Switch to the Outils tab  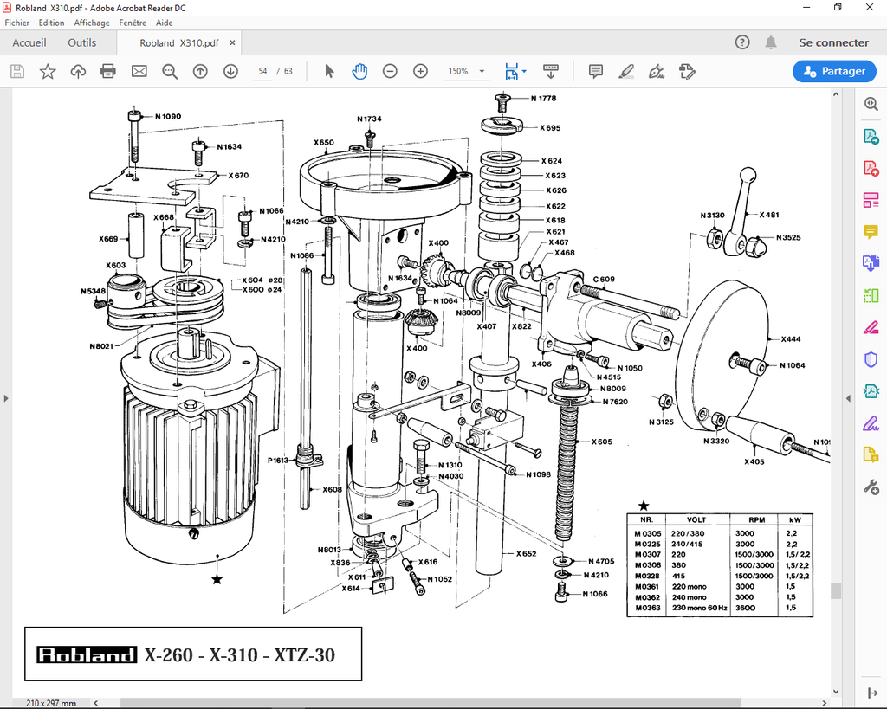pyautogui.click(x=82, y=42)
